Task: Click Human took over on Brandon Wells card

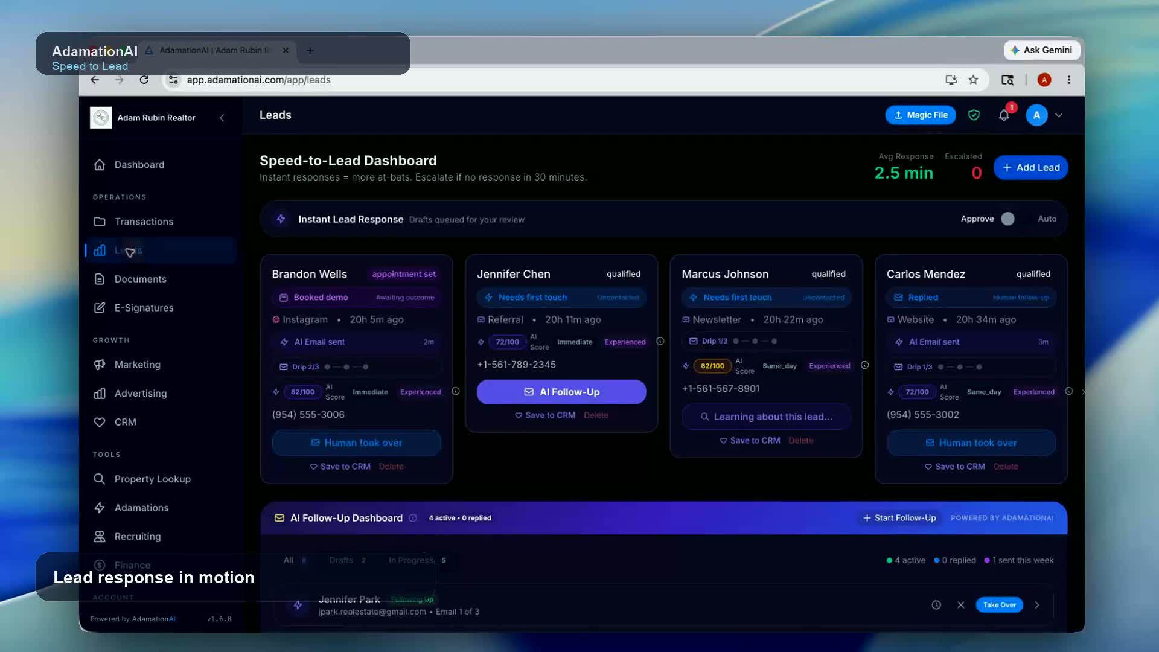Action: [x=356, y=443]
